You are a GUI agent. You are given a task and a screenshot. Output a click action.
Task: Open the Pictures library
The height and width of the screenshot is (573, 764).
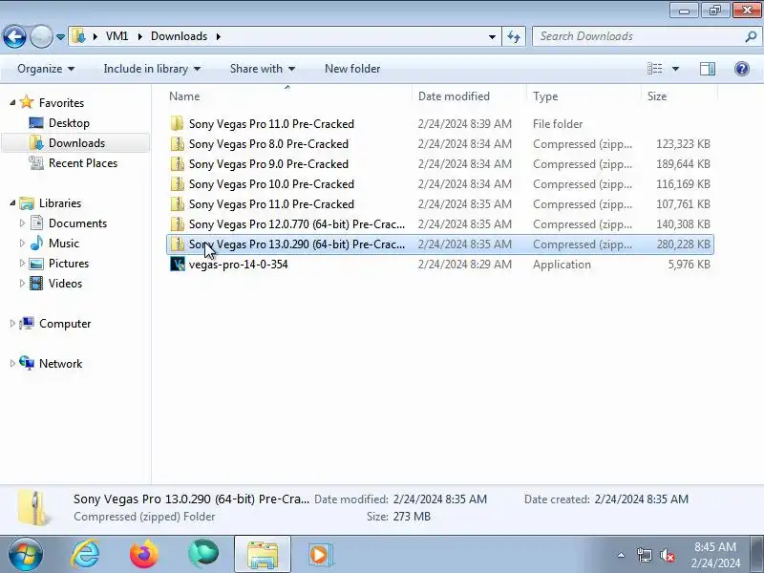pos(69,264)
